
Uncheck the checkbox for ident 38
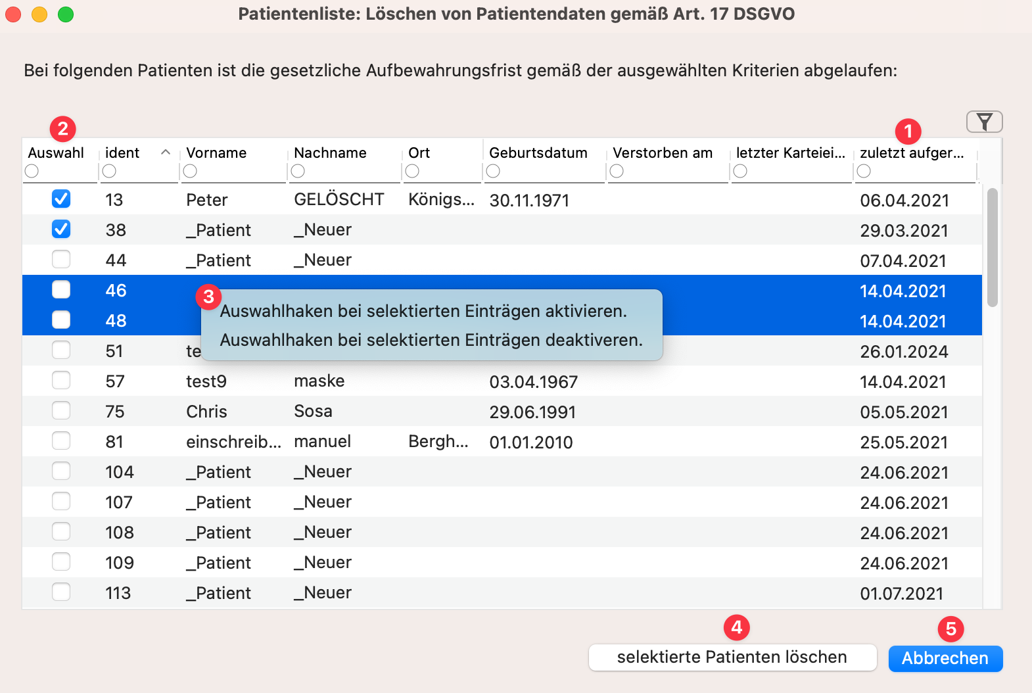coord(61,229)
